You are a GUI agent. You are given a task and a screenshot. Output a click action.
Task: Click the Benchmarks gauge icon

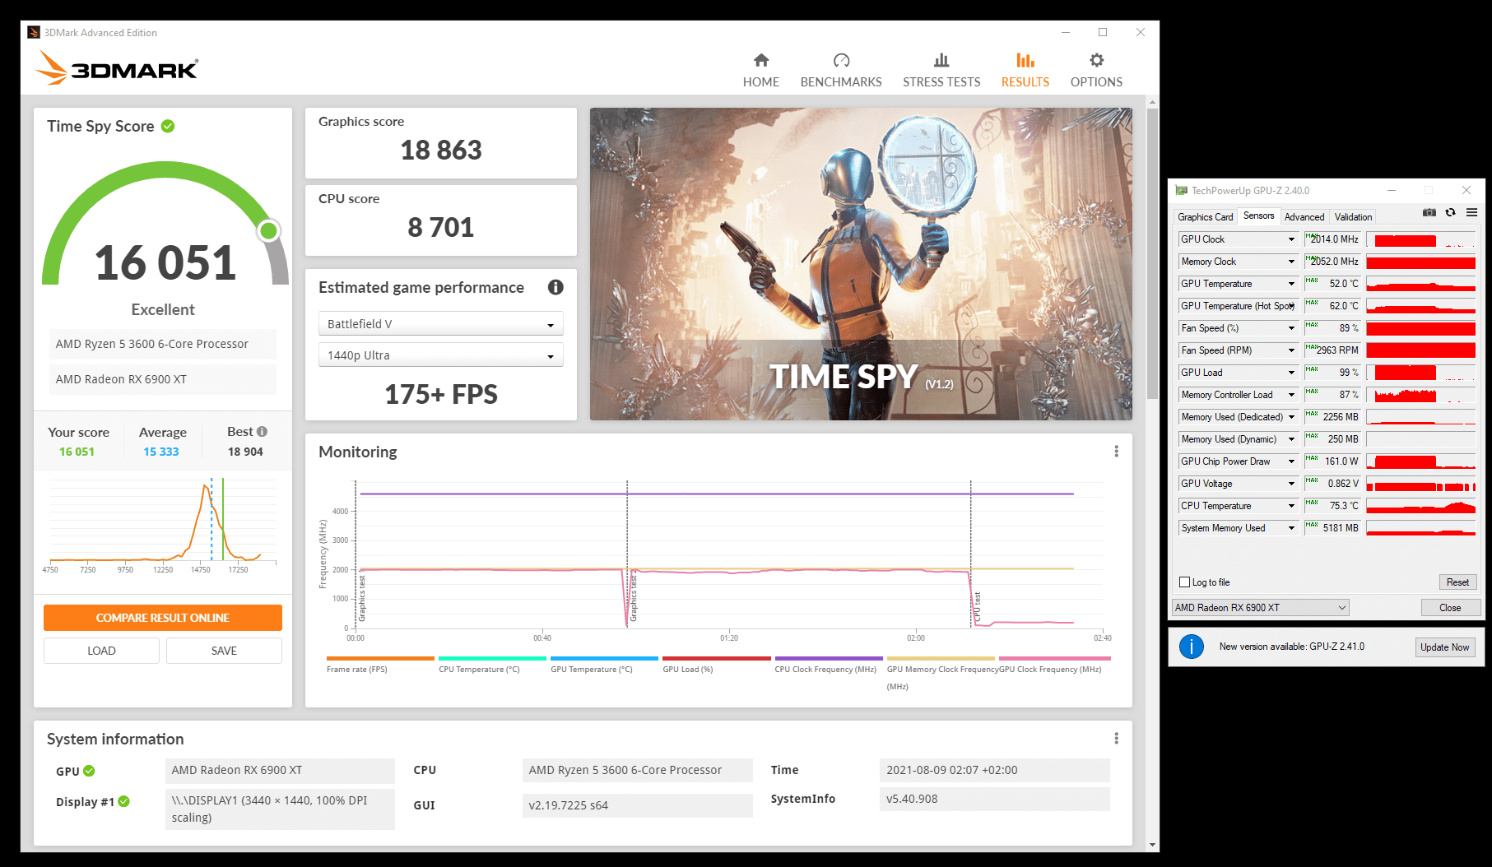841,60
